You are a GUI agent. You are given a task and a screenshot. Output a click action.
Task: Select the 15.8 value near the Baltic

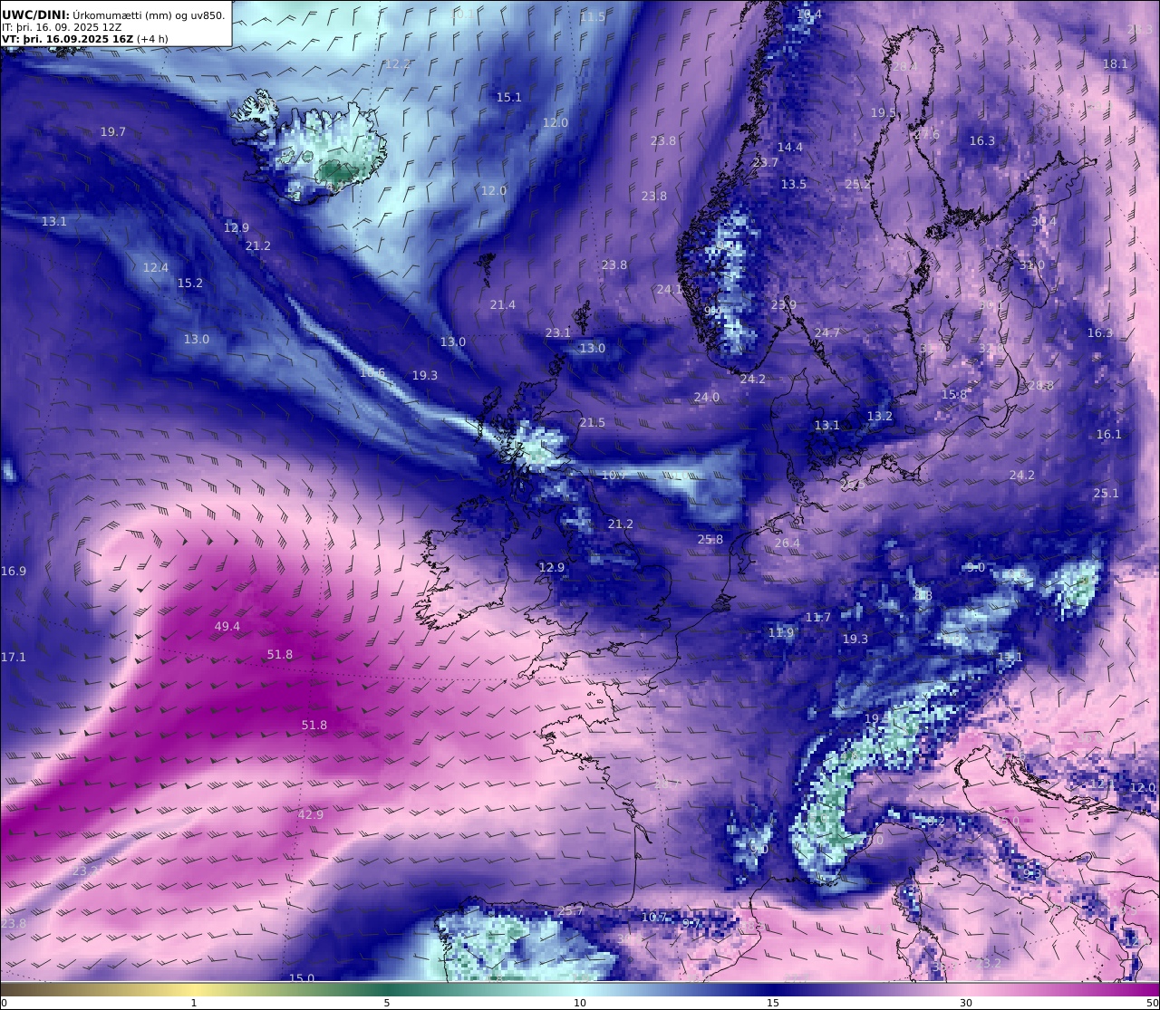[954, 394]
